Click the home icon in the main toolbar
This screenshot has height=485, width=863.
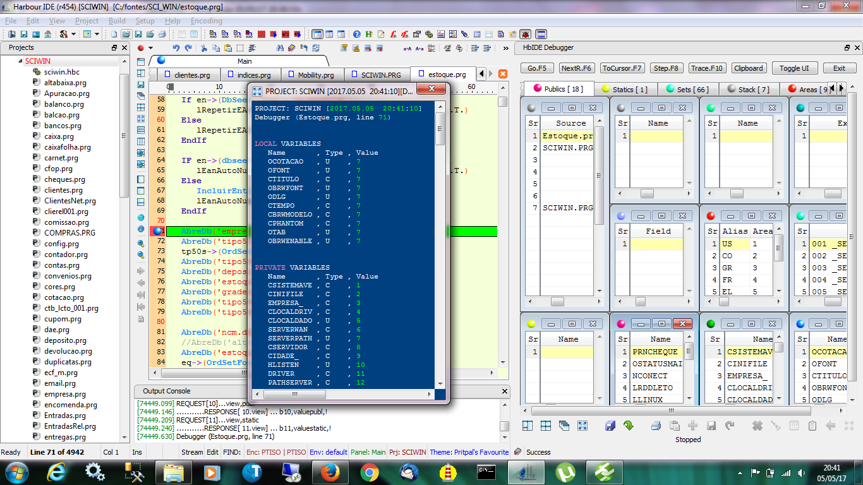tap(47, 34)
